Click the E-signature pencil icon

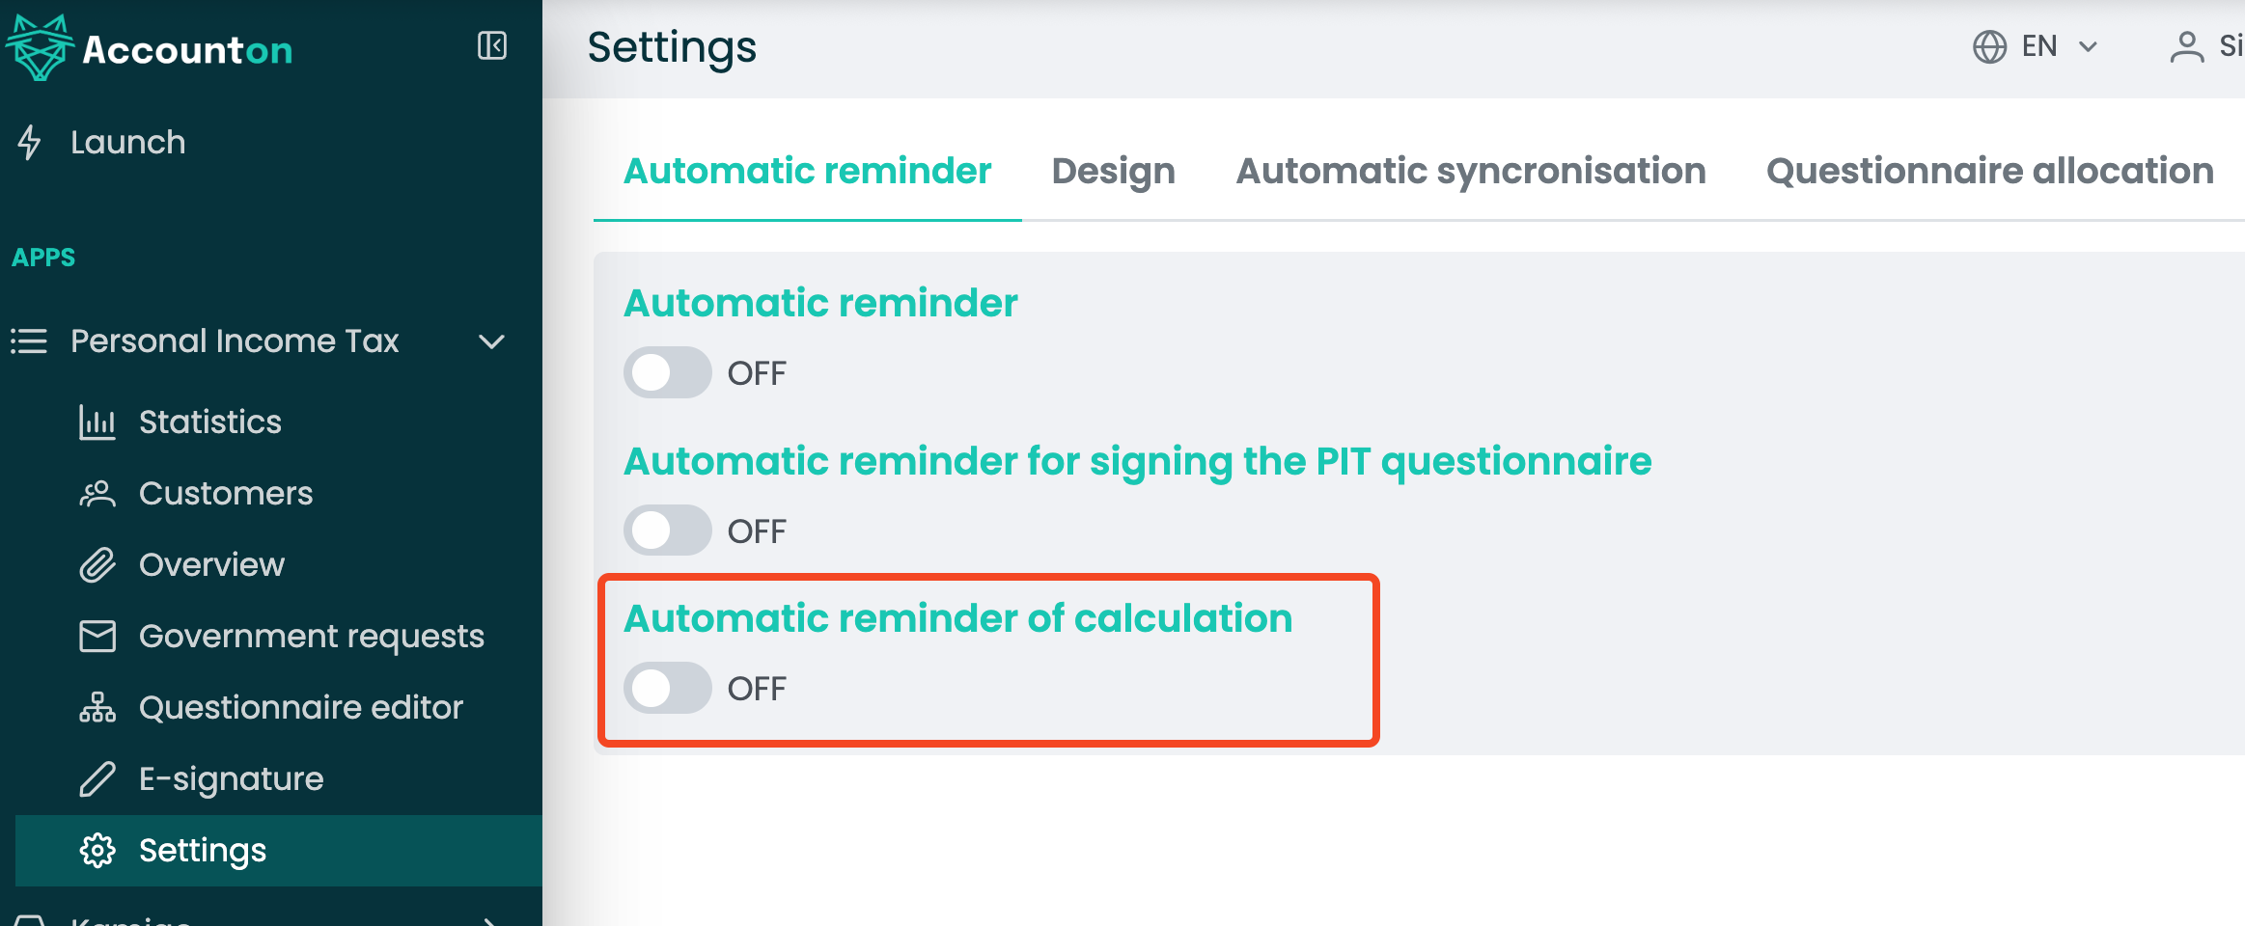[x=97, y=779]
